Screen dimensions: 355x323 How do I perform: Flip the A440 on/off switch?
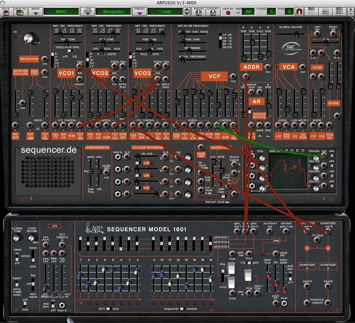[x=17, y=258]
